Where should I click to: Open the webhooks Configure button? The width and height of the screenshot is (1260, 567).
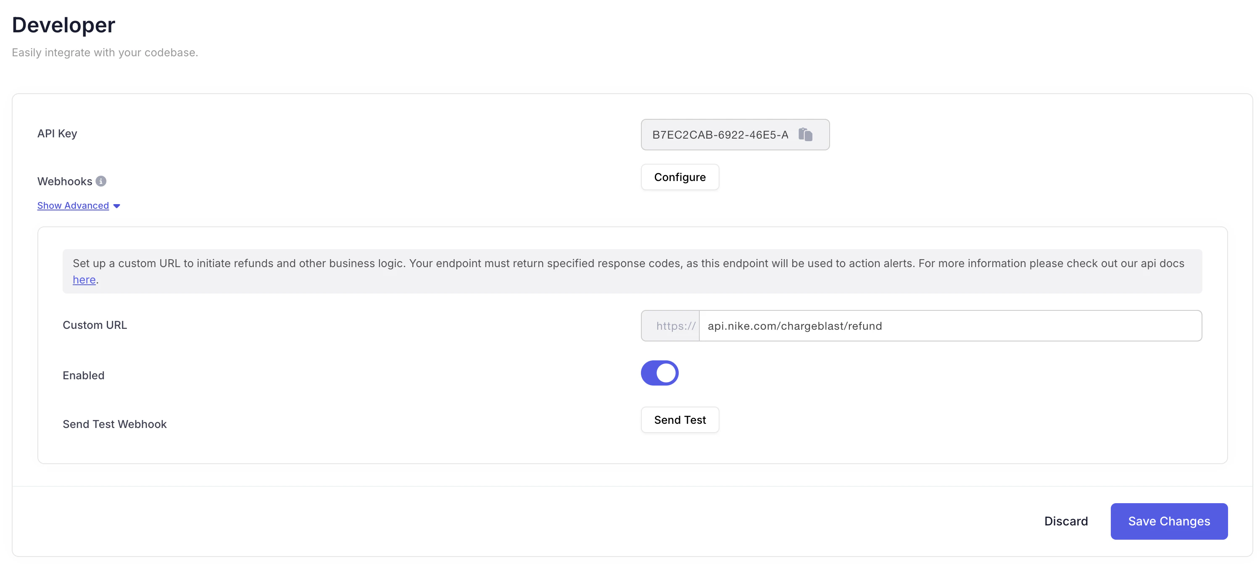click(680, 177)
